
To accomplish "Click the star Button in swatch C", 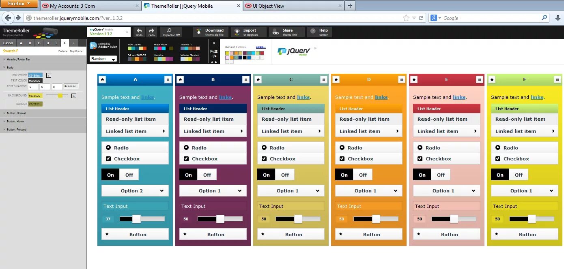I will pos(291,234).
